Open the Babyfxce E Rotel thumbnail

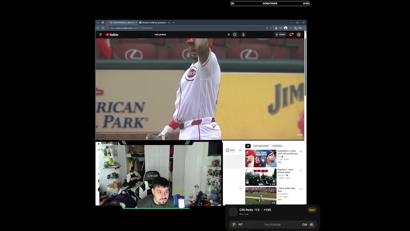point(261,177)
